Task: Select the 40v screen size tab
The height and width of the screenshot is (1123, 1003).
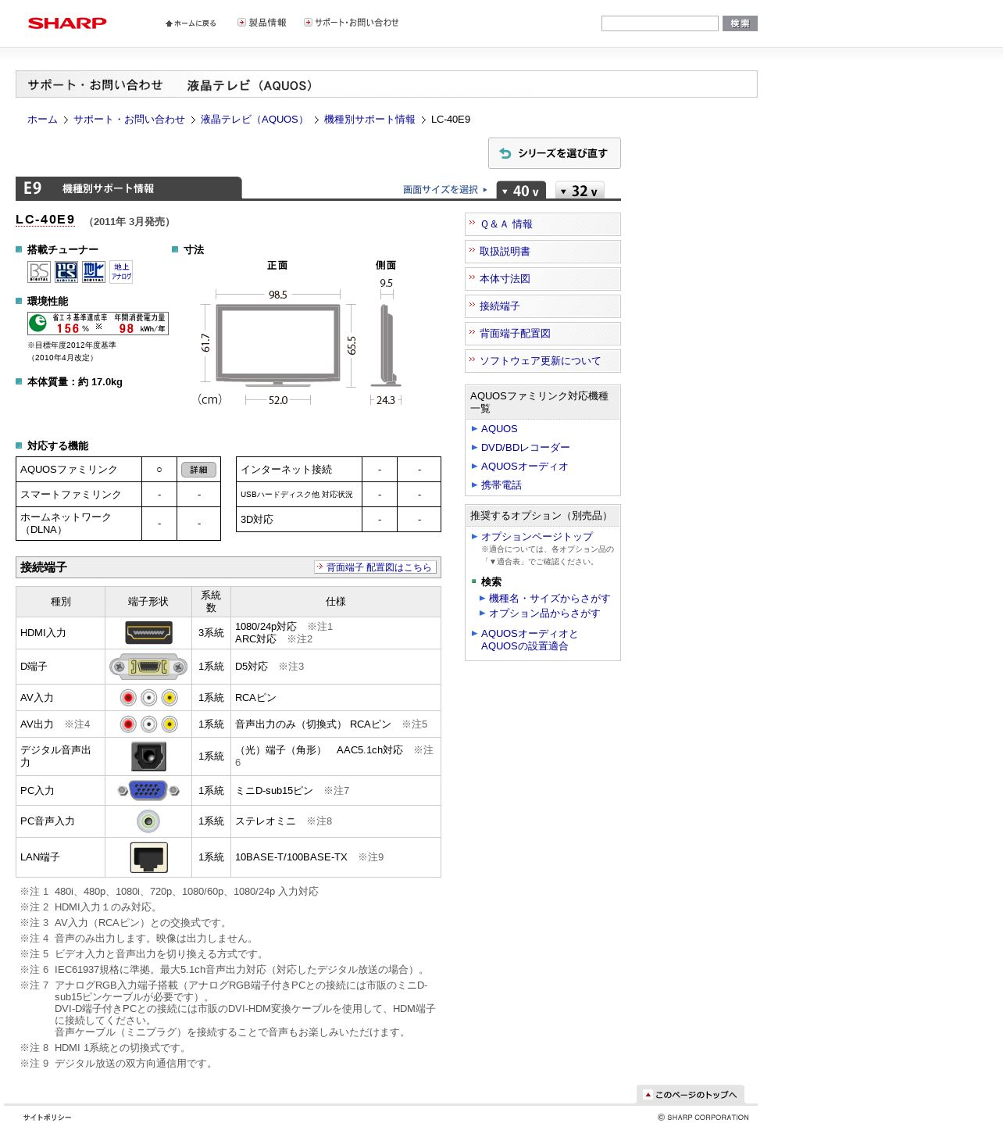Action: tap(521, 191)
